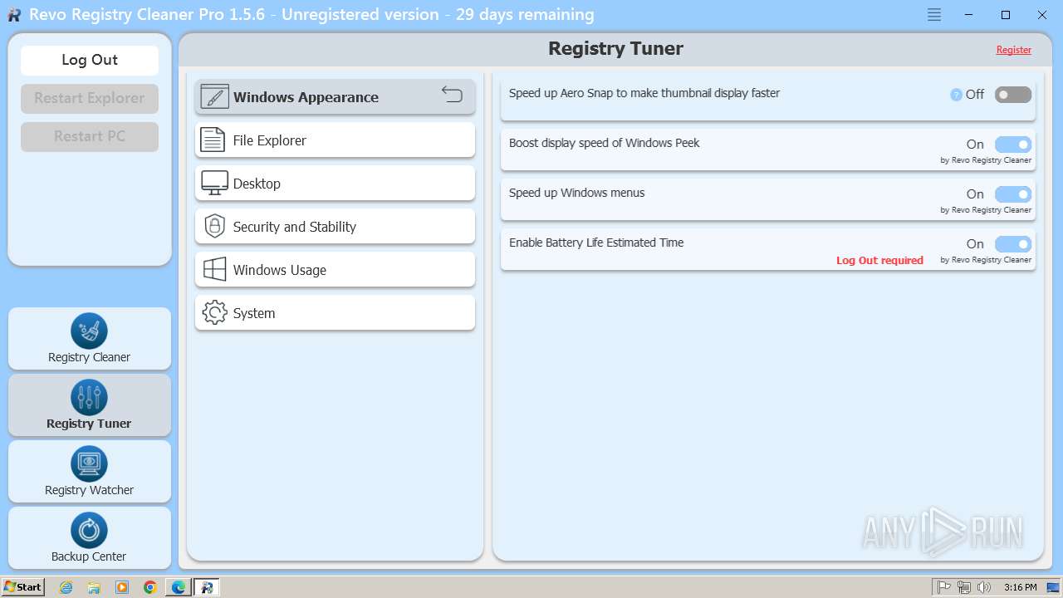The height and width of the screenshot is (598, 1063).
Task: Select the Windows Usage category
Action: click(x=336, y=270)
